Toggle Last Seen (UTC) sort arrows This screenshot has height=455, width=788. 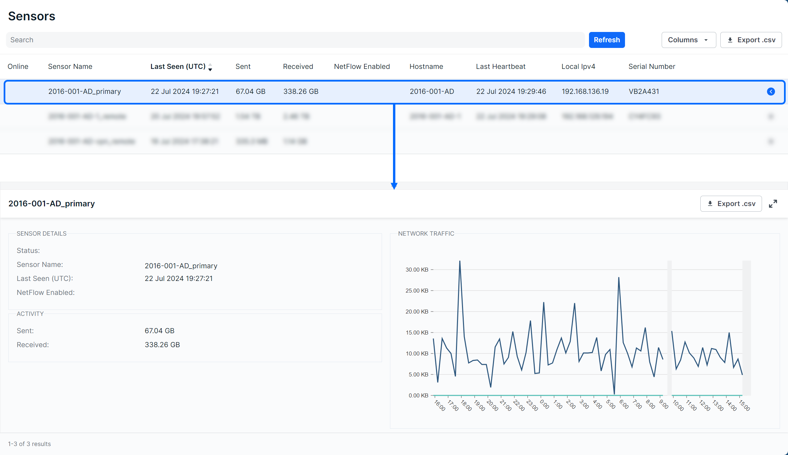(x=210, y=67)
